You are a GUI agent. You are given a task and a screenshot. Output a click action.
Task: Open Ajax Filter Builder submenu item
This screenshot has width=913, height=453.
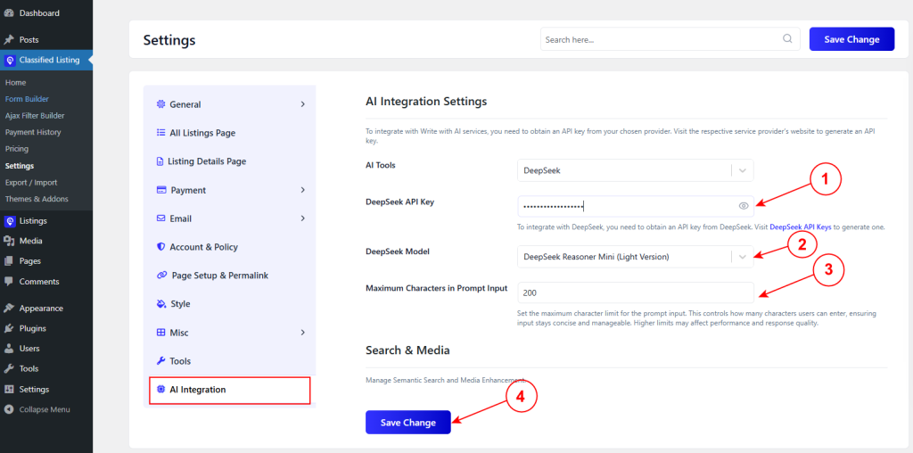(x=35, y=116)
